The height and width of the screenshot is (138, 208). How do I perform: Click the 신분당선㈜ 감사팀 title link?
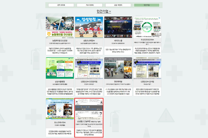tap(147, 82)
